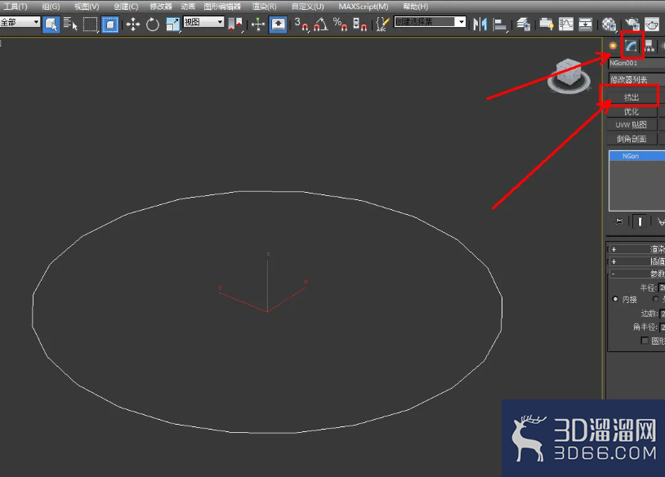Open the Layer Manager
This screenshot has width=665, height=477.
pyautogui.click(x=524, y=25)
